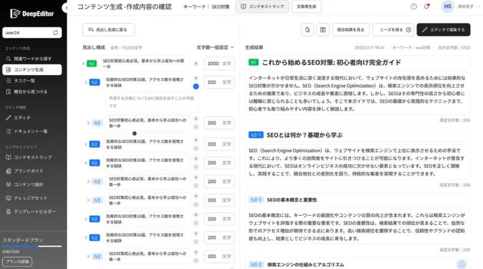Open ブランドボイス in the sidebar

tap(32, 171)
